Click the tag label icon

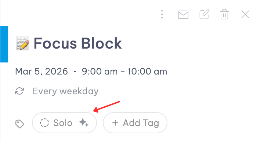pyautogui.click(x=19, y=124)
